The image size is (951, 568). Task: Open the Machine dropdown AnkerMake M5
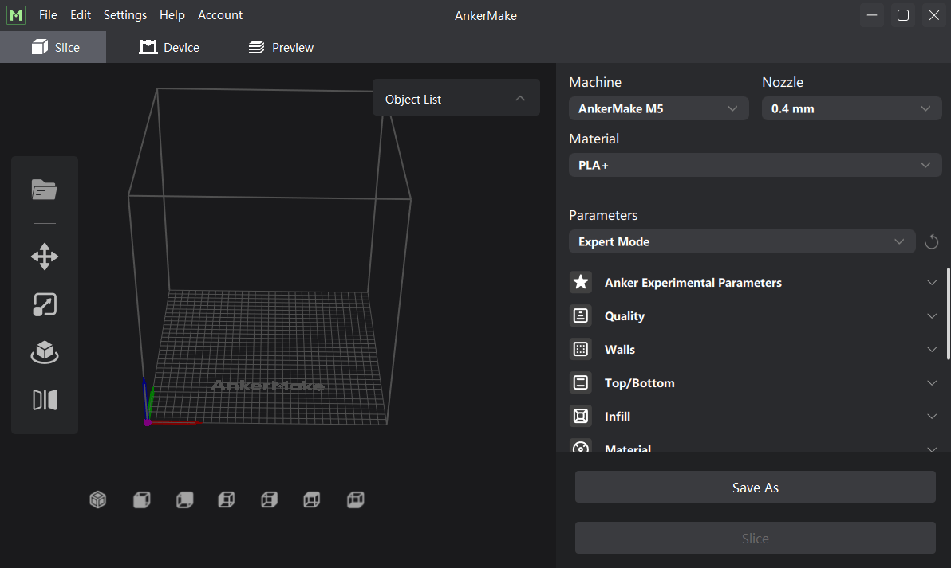point(659,108)
